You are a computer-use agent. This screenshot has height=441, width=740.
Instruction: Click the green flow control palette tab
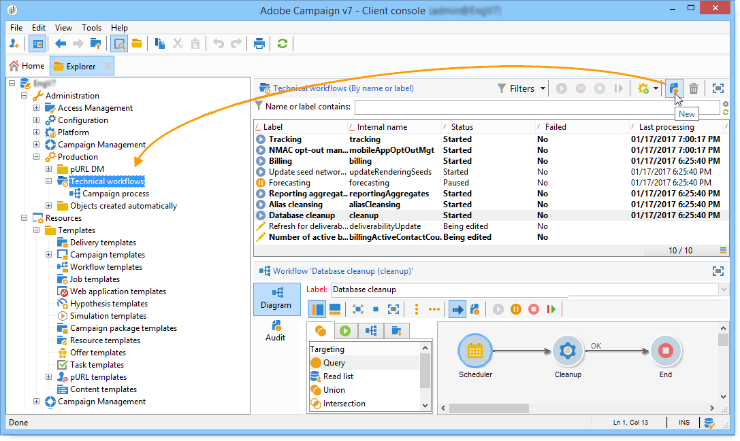tap(345, 331)
